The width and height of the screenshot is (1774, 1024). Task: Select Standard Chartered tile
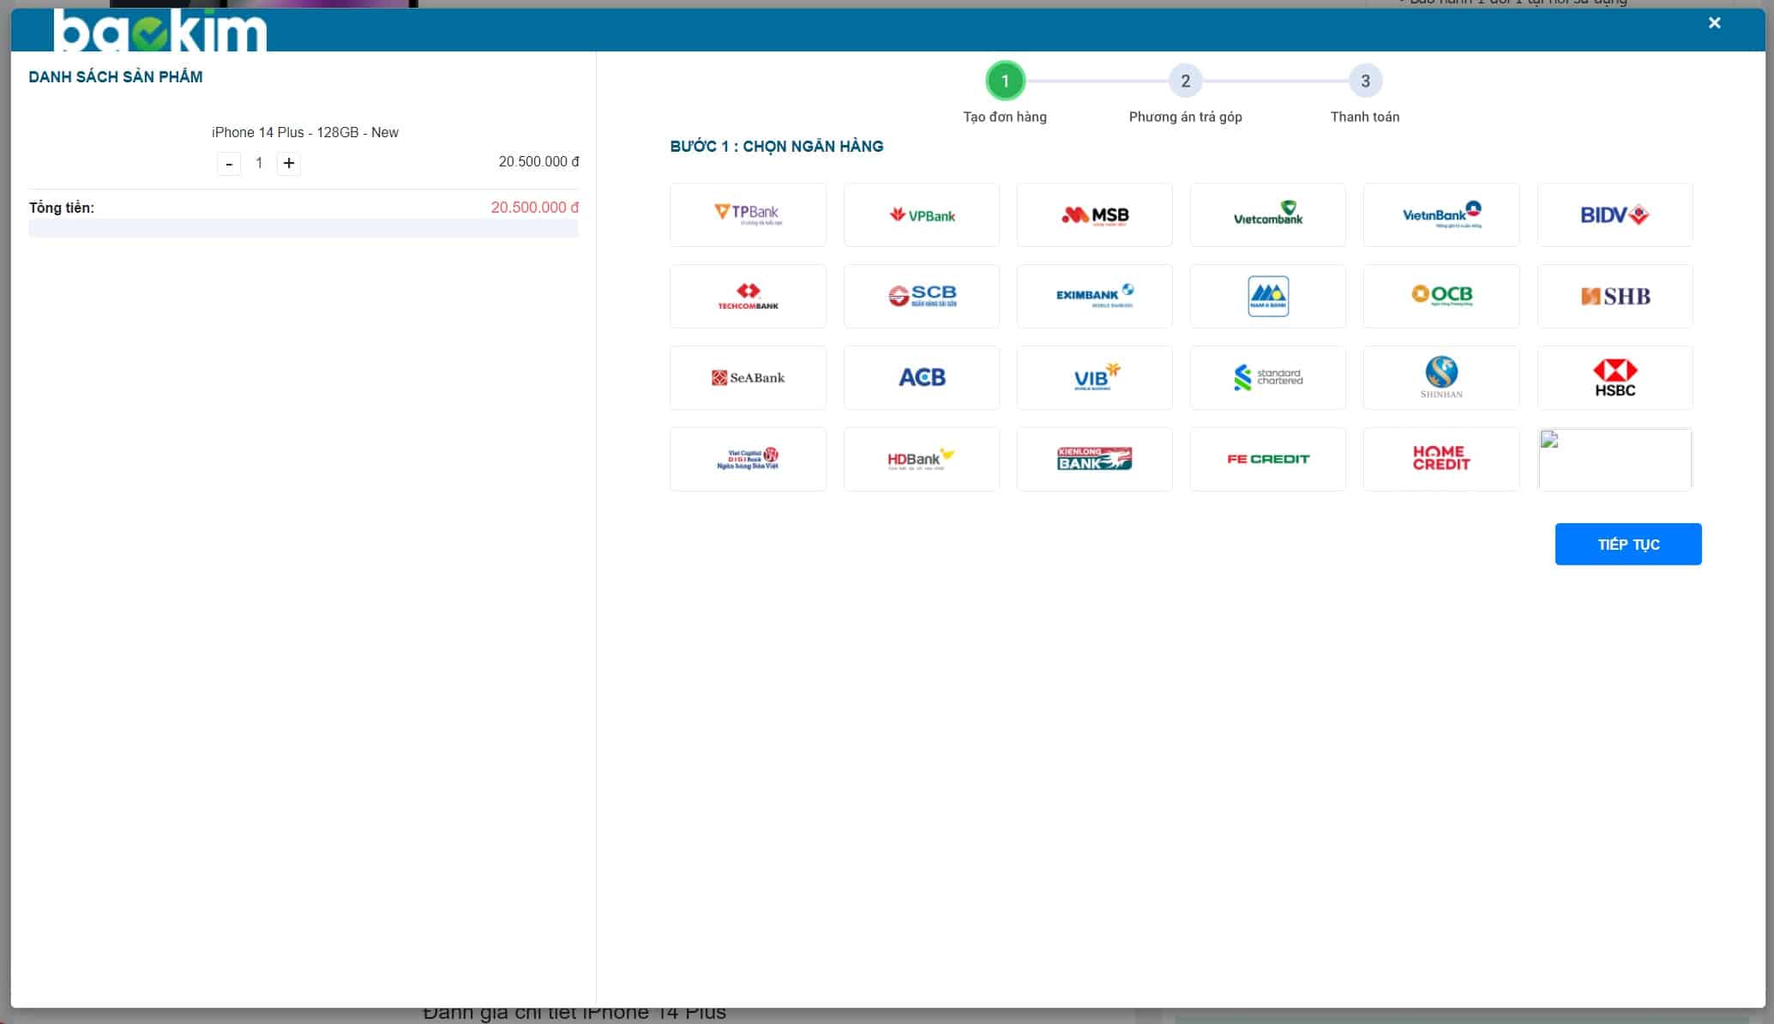tap(1267, 377)
